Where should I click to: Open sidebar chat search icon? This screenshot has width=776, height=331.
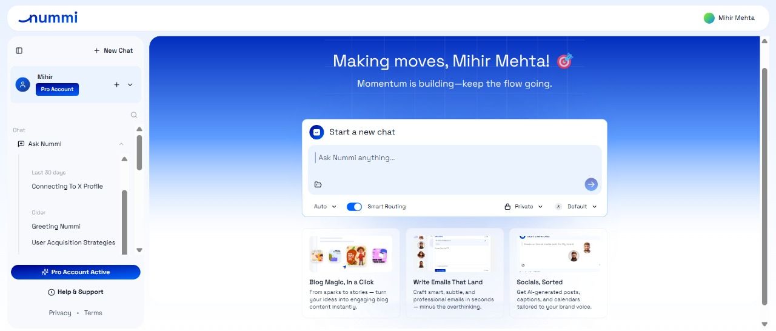point(134,115)
